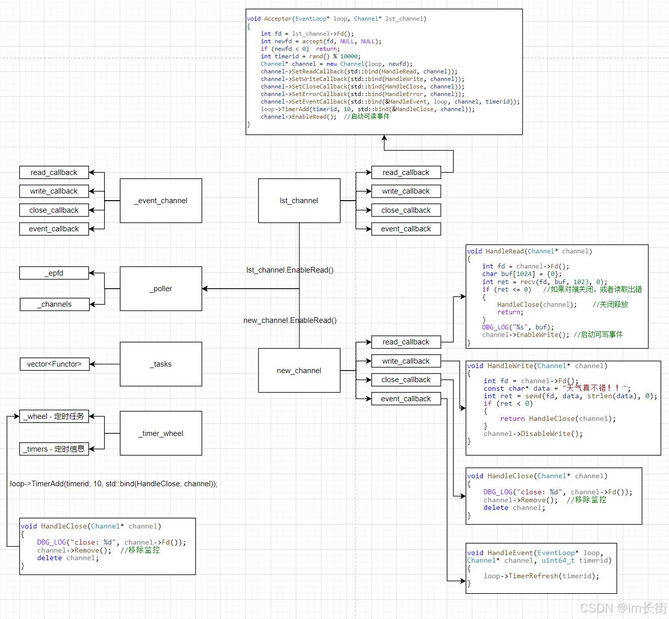Click 'void HandleRead(Channel* channel)' signature line
The image size is (669, 619).
pyautogui.click(x=530, y=251)
